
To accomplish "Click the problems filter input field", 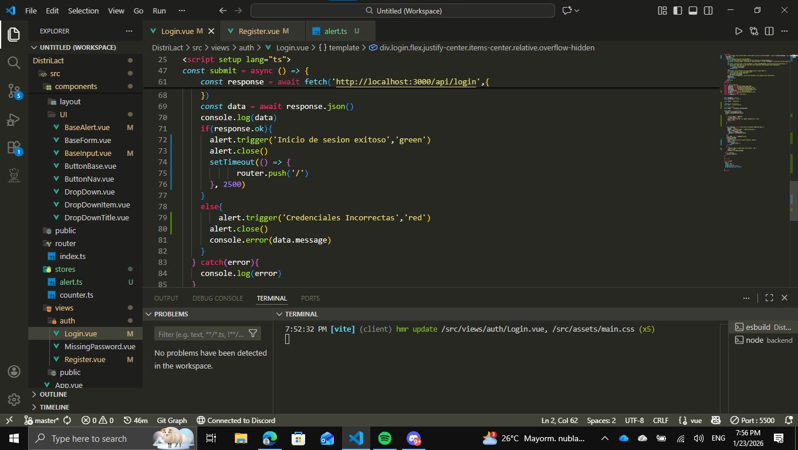I will point(201,334).
